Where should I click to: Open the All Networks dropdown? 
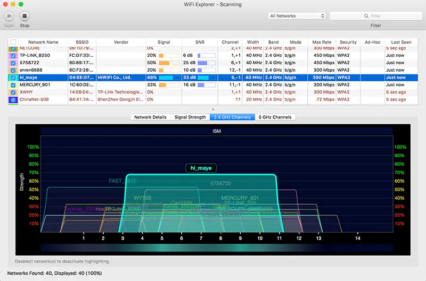point(297,16)
